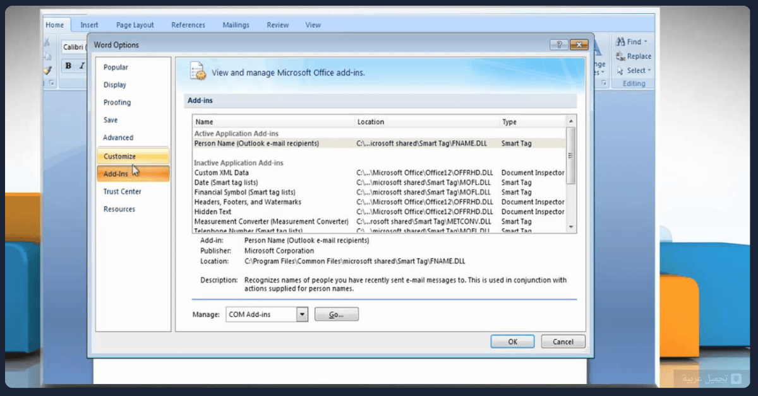Open the Review ribbon tab
Viewport: 758px width, 396px height.
[278, 25]
